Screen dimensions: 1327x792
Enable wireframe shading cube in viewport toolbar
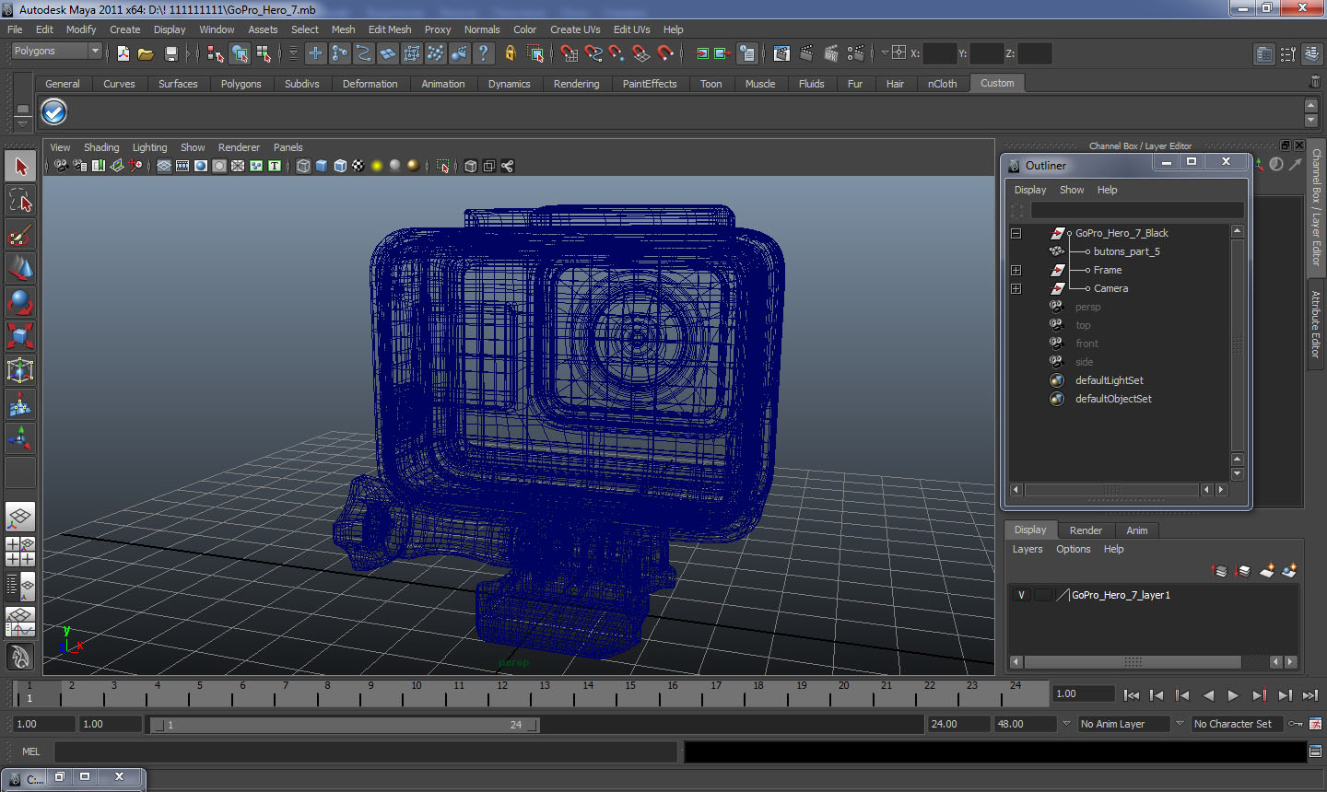(303, 166)
